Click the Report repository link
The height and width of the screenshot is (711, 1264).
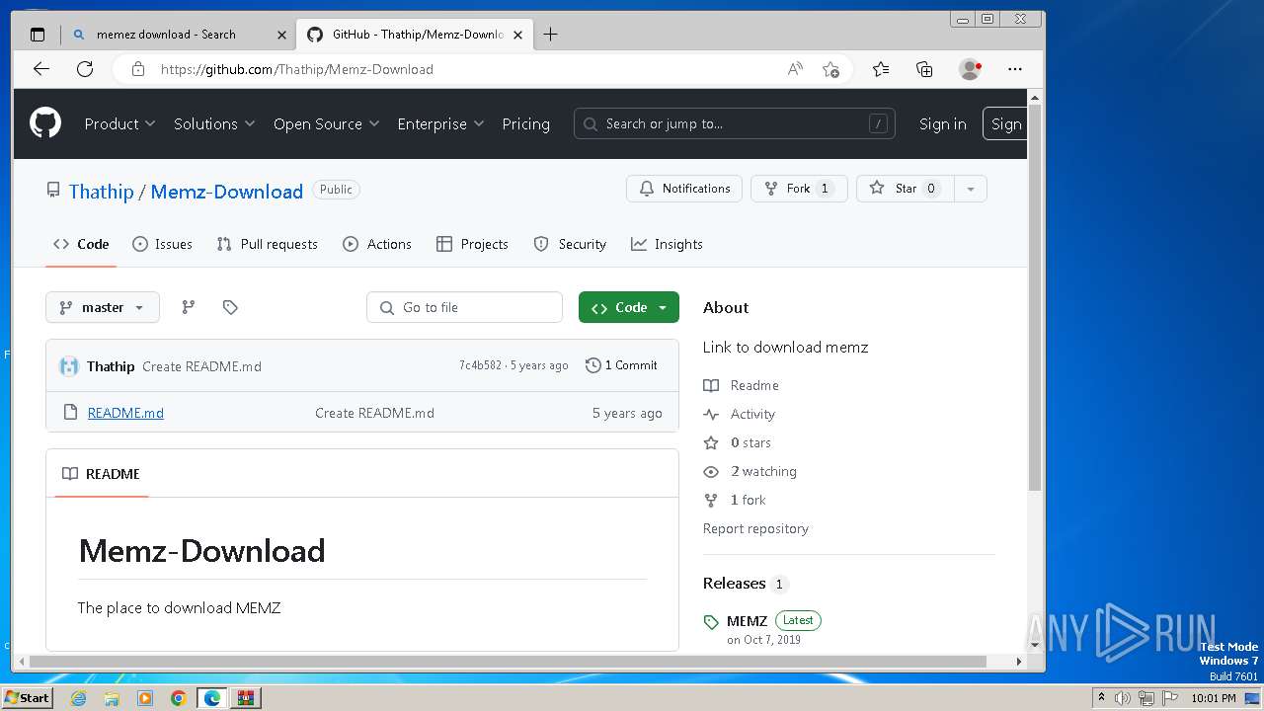pyautogui.click(x=755, y=528)
